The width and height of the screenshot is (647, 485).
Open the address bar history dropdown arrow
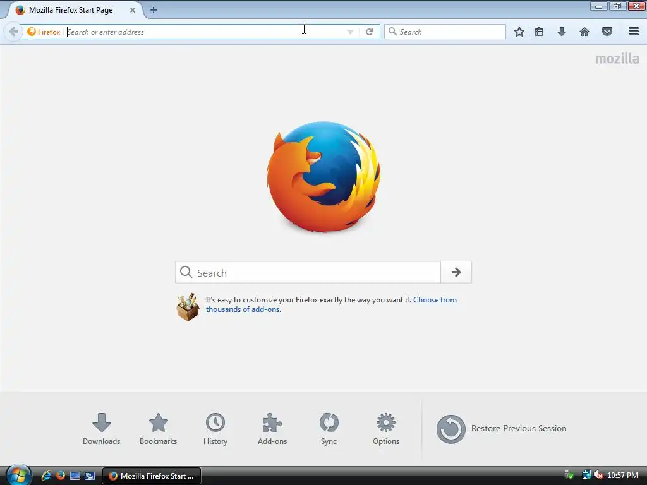pos(350,32)
